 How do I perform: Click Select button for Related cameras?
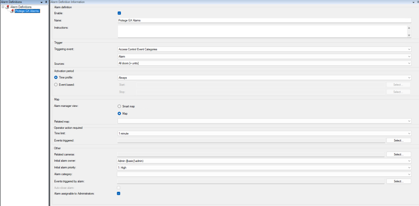click(398, 154)
